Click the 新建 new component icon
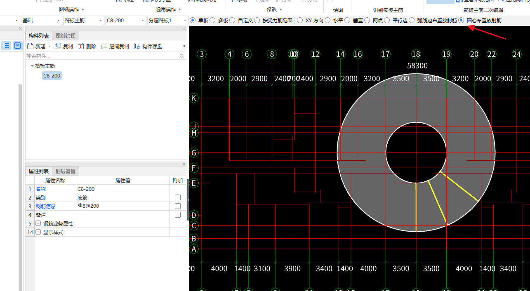530x291 pixels. click(30, 46)
